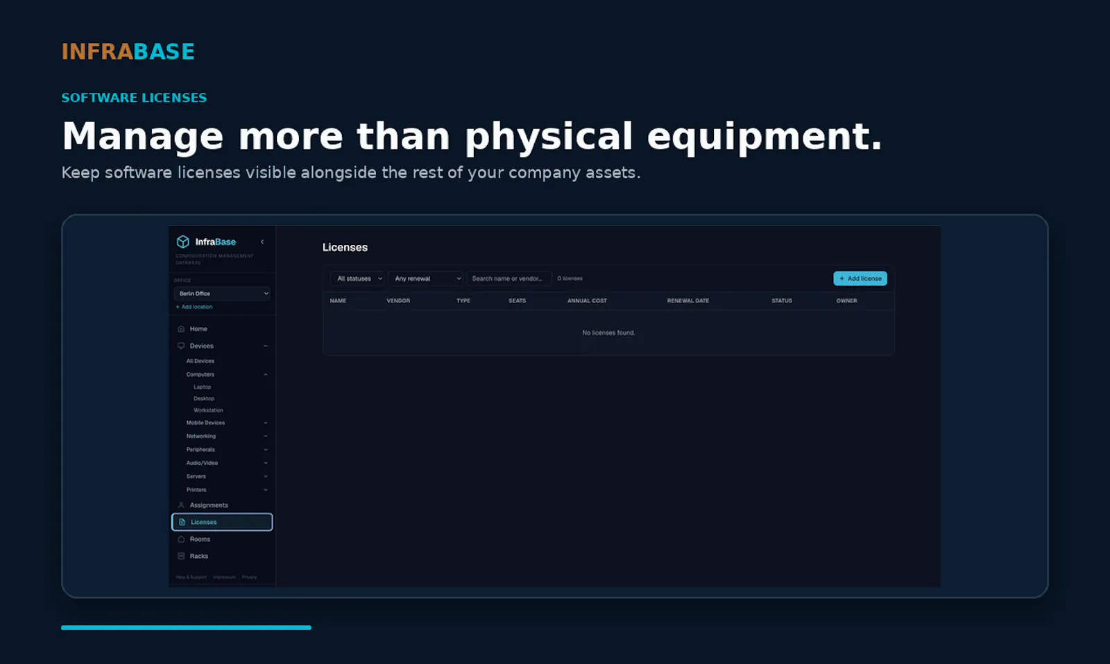Expand the Printers group
Image resolution: width=1110 pixels, height=664 pixels.
point(266,490)
